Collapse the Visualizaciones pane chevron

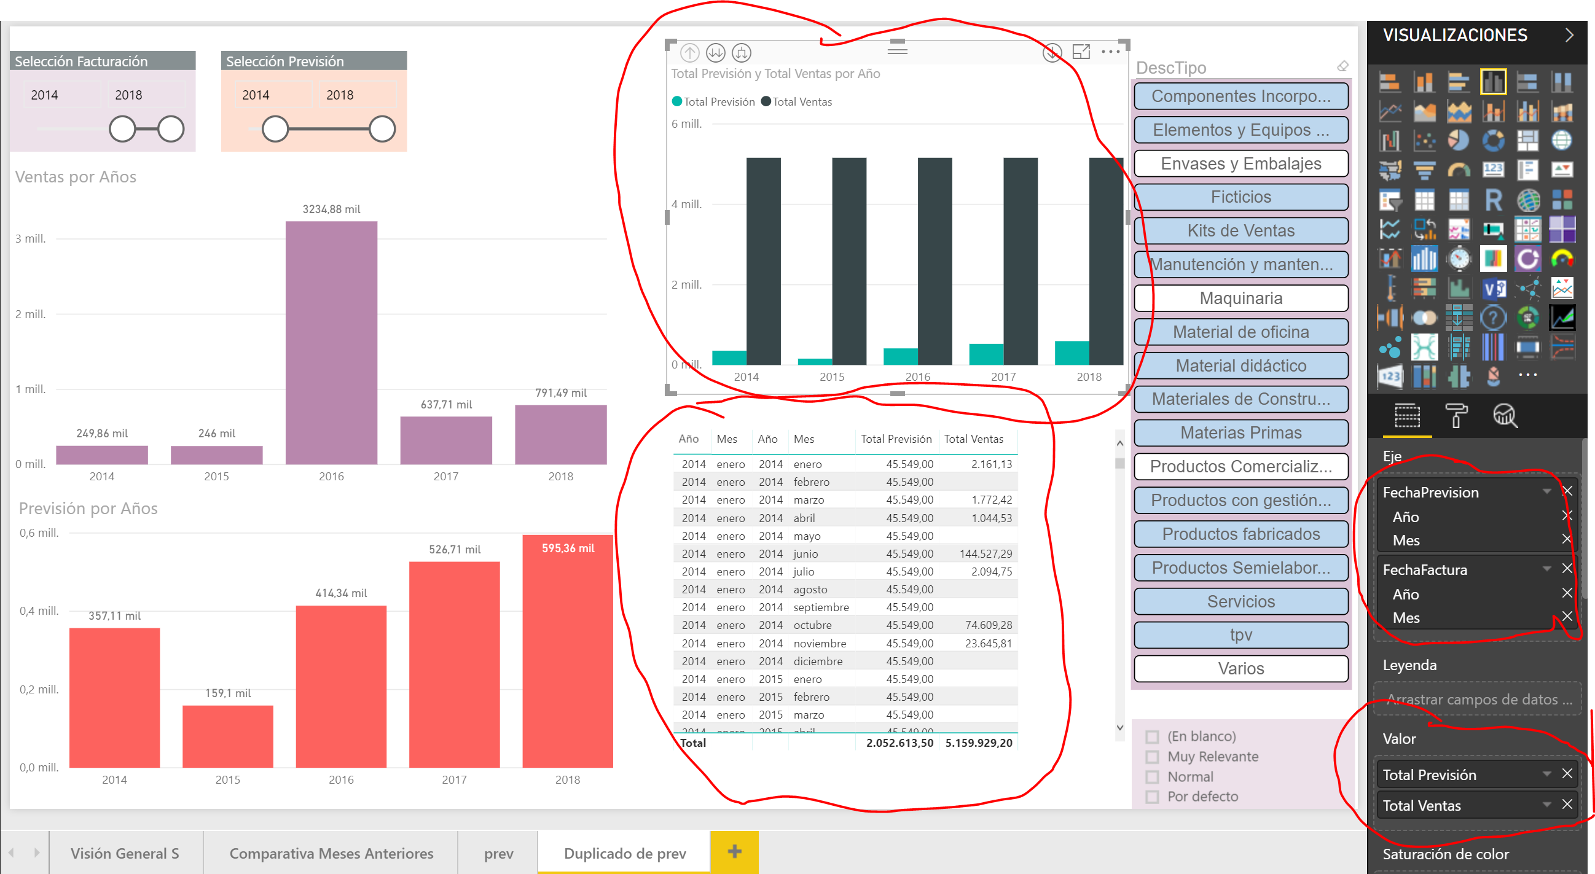pos(1569,35)
